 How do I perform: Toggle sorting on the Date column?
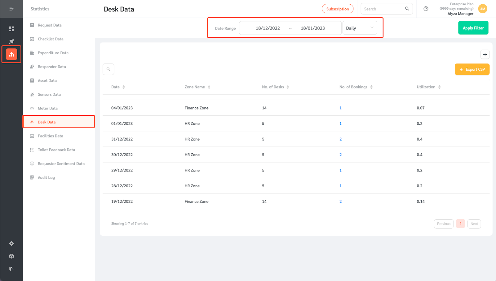tap(123, 87)
